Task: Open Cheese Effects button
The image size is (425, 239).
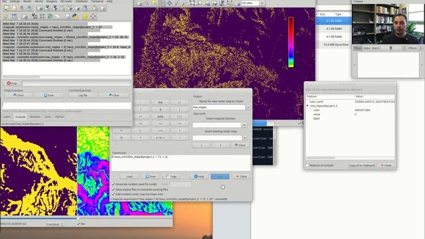Action: (x=412, y=48)
